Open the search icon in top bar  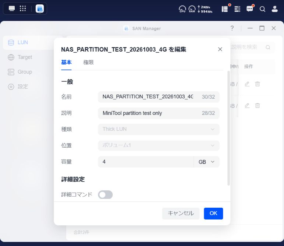point(262,9)
